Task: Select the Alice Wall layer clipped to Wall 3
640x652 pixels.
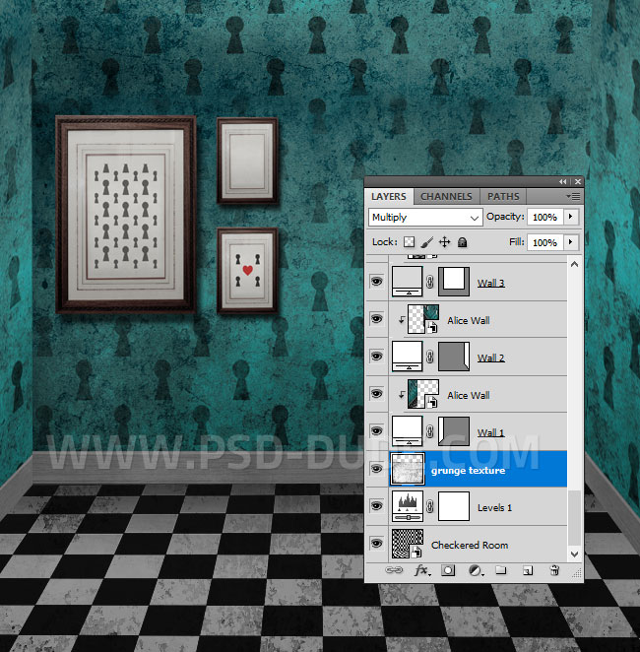Action: click(469, 320)
